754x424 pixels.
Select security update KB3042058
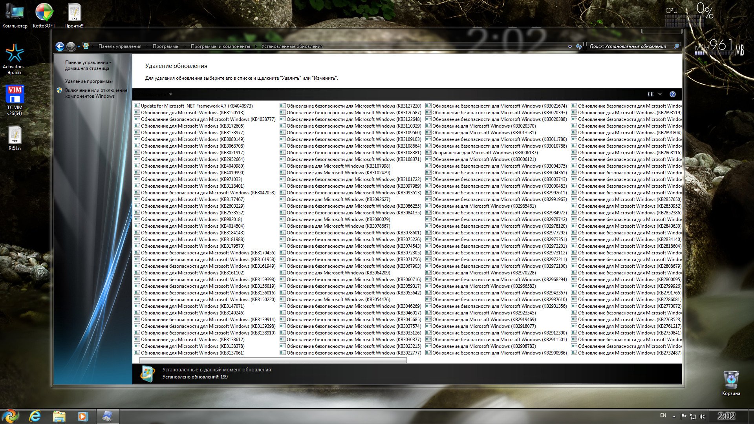205,193
